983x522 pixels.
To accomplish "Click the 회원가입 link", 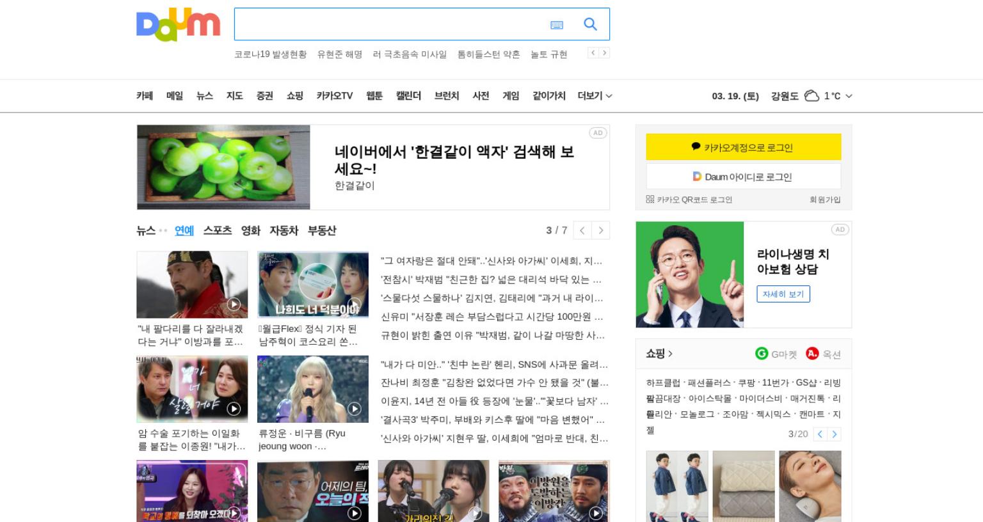I will tap(825, 200).
